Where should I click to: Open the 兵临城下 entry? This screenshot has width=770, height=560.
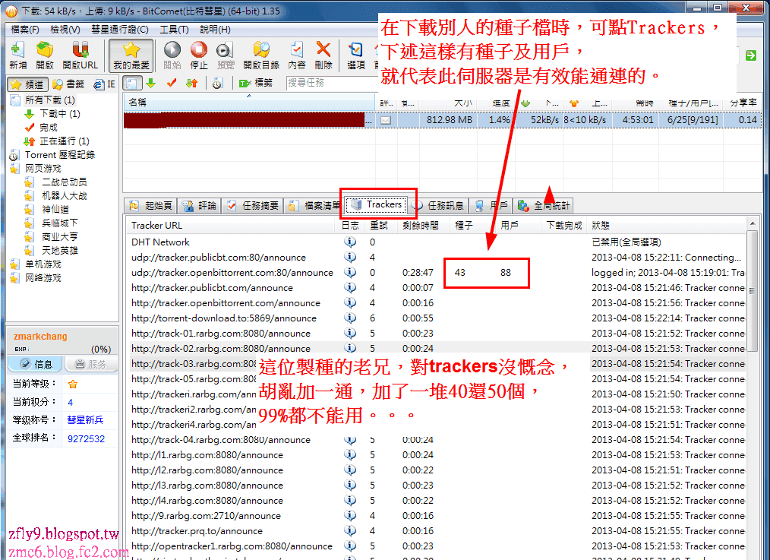59,223
